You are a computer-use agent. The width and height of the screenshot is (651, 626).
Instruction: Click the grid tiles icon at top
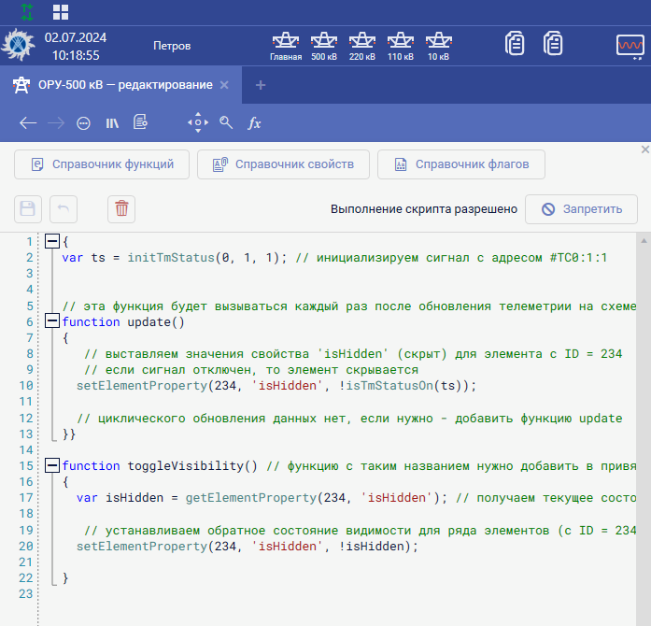tap(61, 11)
